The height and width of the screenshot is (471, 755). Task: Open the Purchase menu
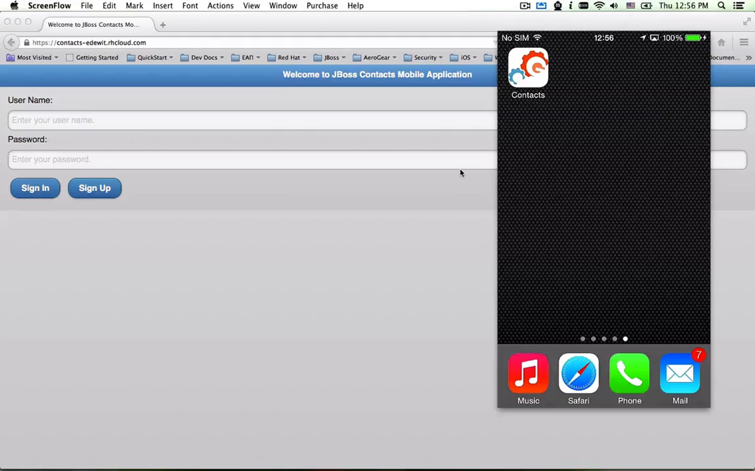tap(322, 6)
